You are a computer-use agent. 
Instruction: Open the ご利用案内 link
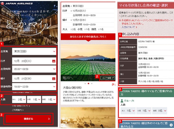pyautogui.click(x=18, y=110)
